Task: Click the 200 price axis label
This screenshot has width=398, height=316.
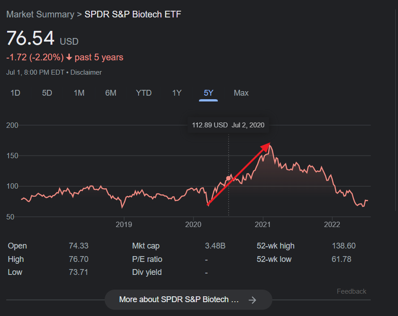Action: 12,125
